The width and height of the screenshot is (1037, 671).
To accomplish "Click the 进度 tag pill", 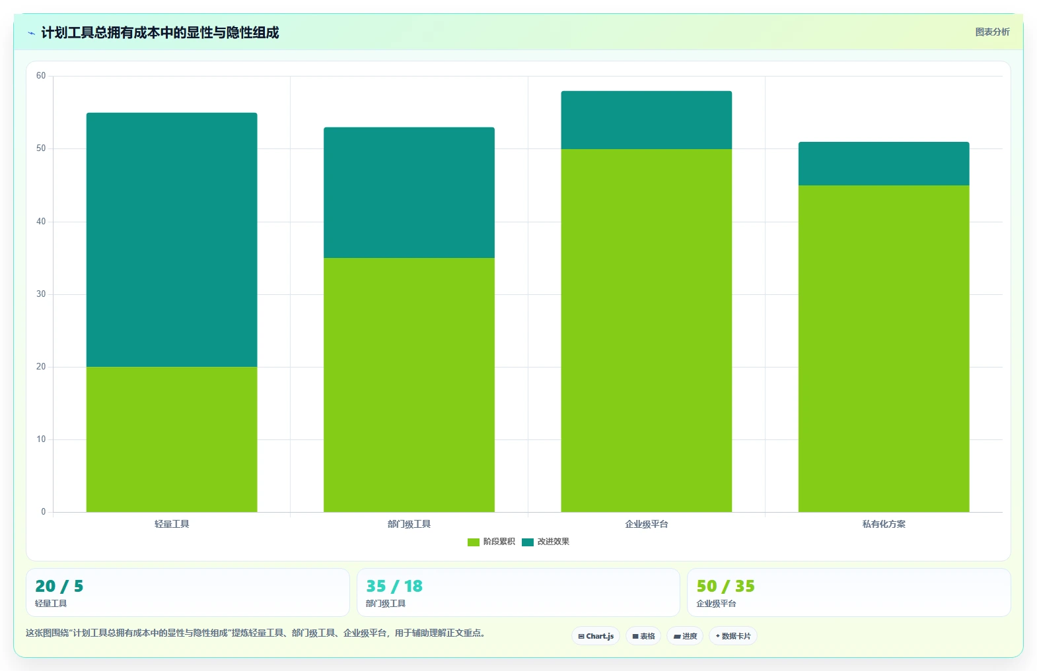I will click(x=685, y=636).
